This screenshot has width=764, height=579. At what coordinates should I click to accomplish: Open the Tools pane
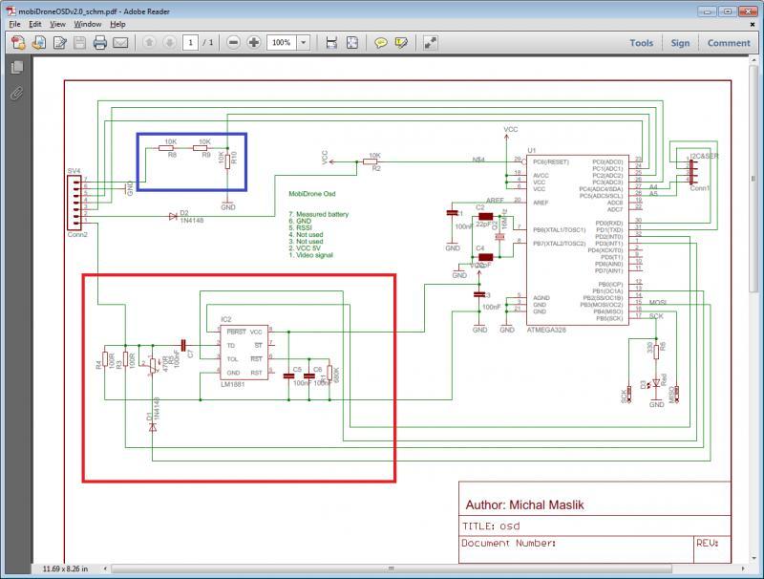pyautogui.click(x=641, y=43)
